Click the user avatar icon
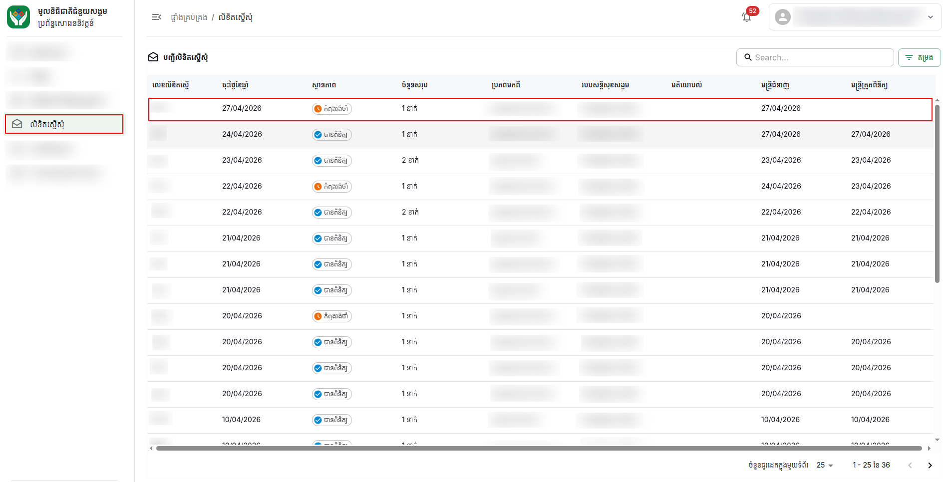 783,17
